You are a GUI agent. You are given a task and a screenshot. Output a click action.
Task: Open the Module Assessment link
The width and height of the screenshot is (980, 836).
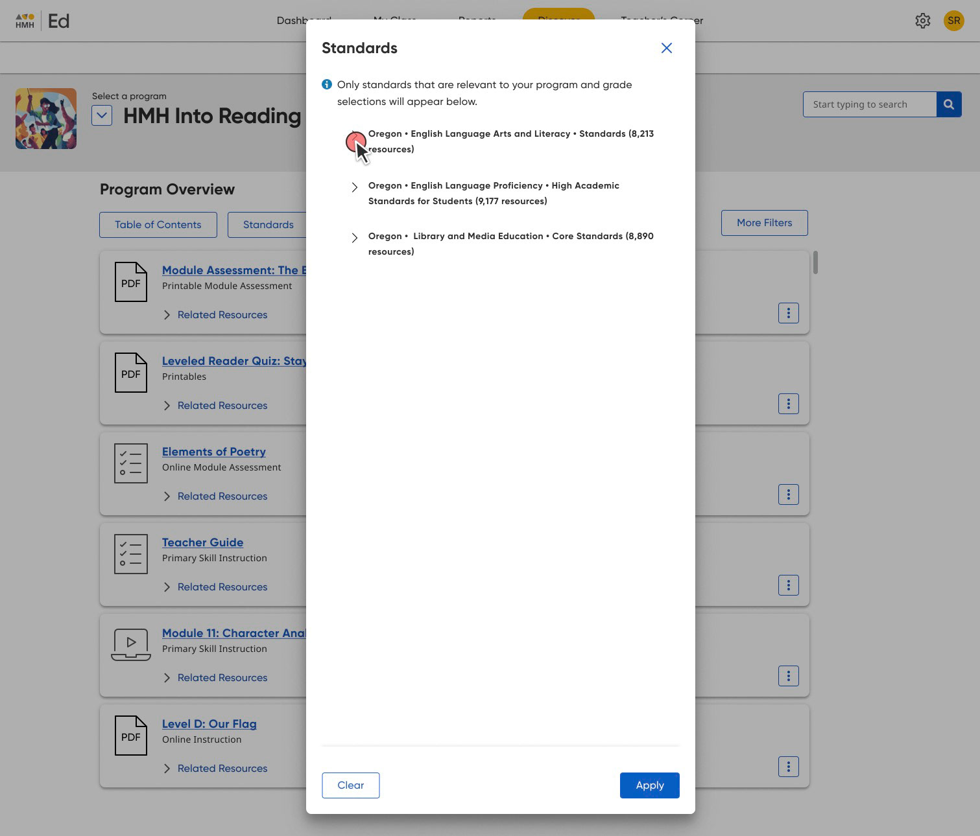[234, 270]
